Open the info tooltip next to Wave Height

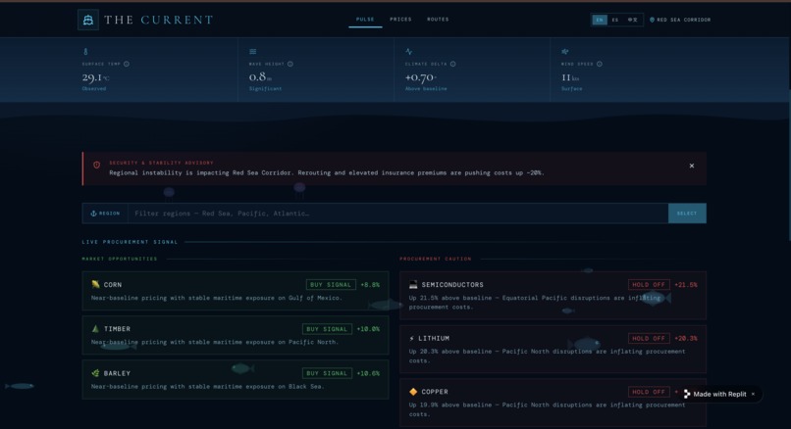(290, 64)
